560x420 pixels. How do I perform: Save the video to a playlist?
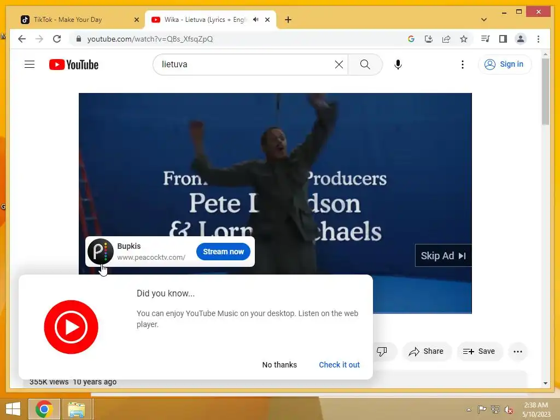[479, 352]
